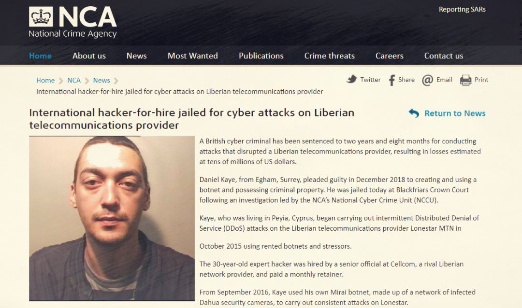Viewport: 522px width, 308px height.
Task: Click chevron after News breadcrumb
Action: point(116,81)
